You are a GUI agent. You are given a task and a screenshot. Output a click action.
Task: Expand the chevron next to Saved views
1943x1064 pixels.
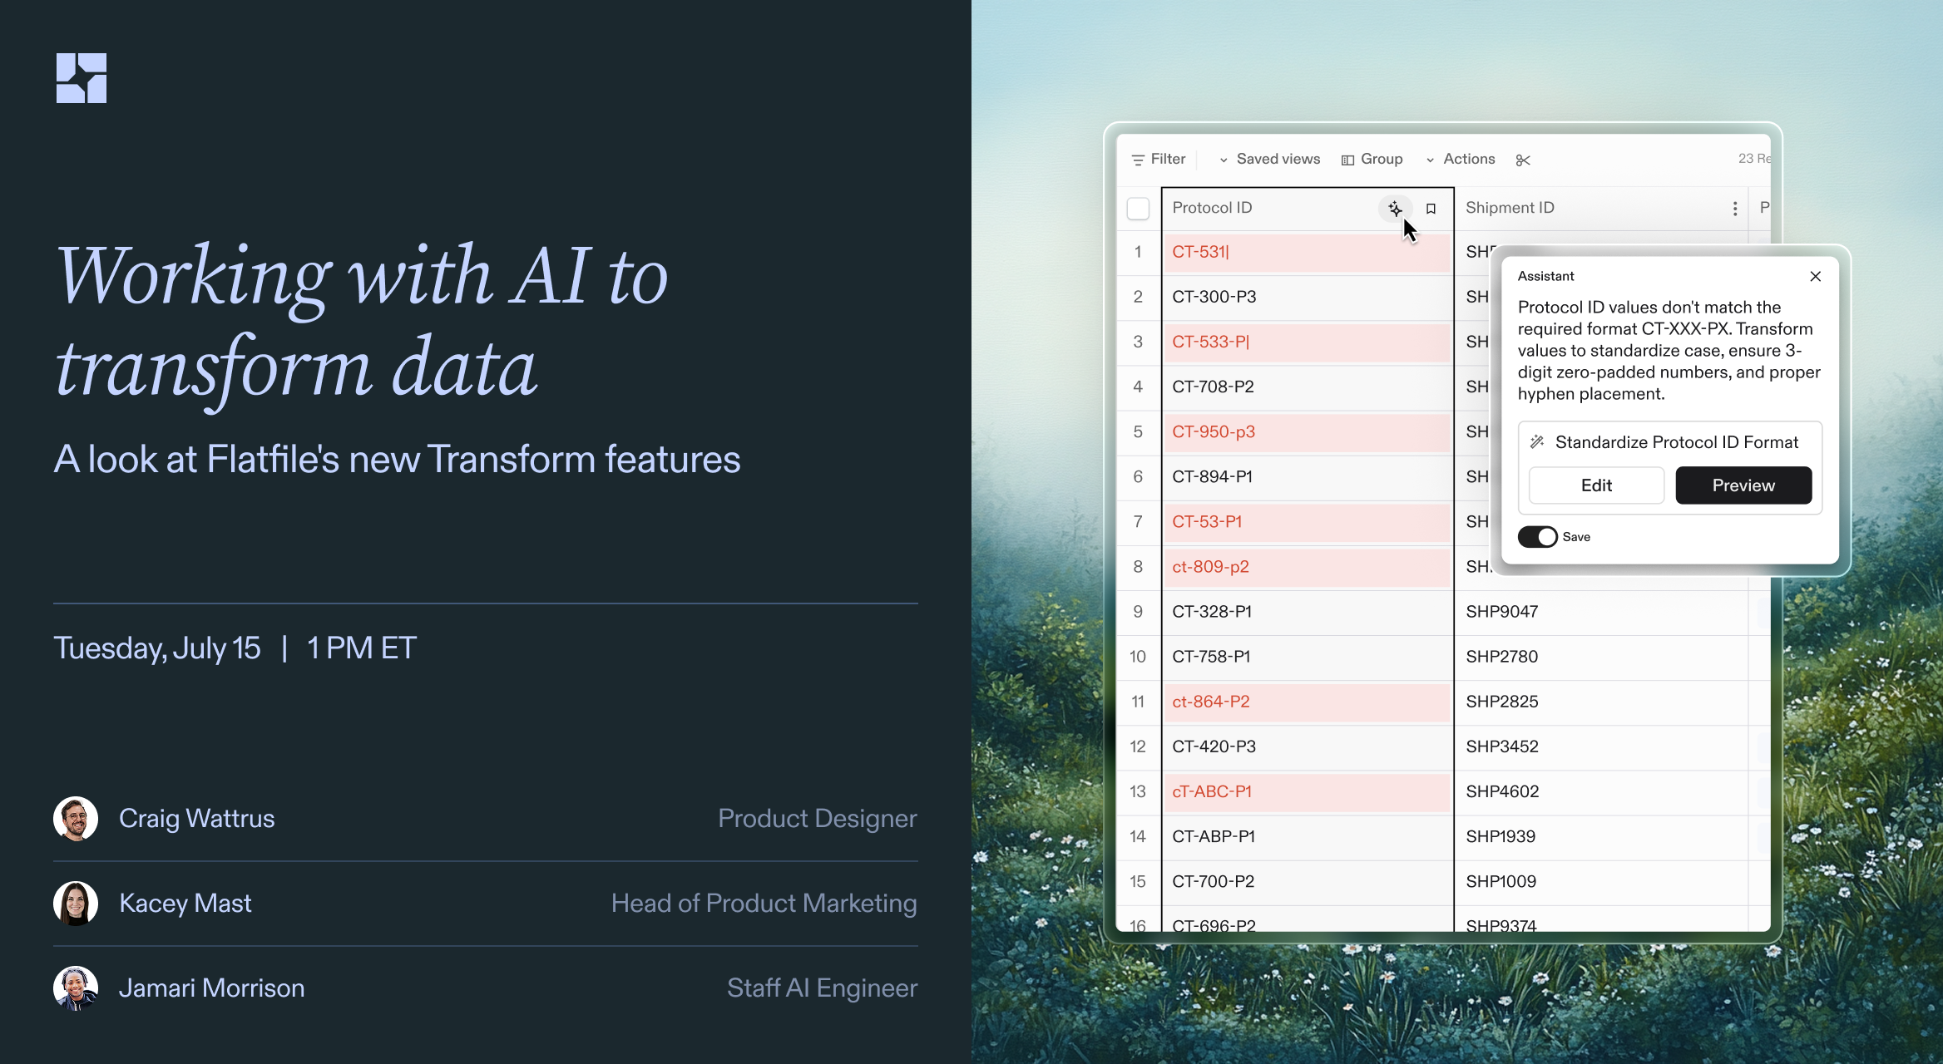click(1222, 159)
